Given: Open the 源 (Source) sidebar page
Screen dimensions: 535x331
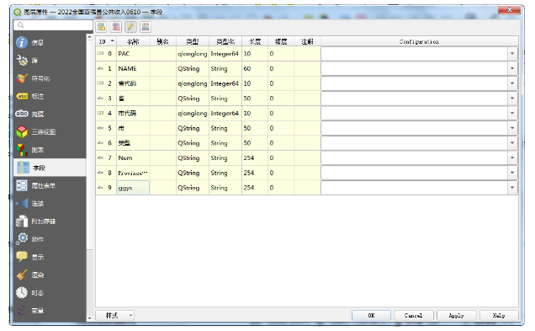Looking at the screenshot, I should click(x=50, y=61).
